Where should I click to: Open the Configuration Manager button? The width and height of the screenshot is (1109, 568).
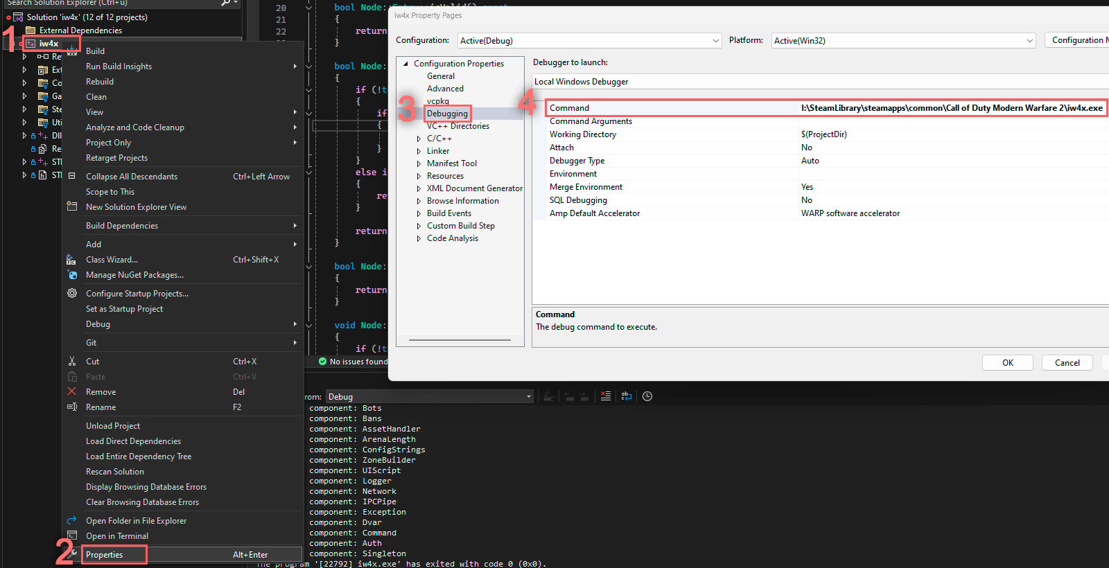click(x=1076, y=40)
